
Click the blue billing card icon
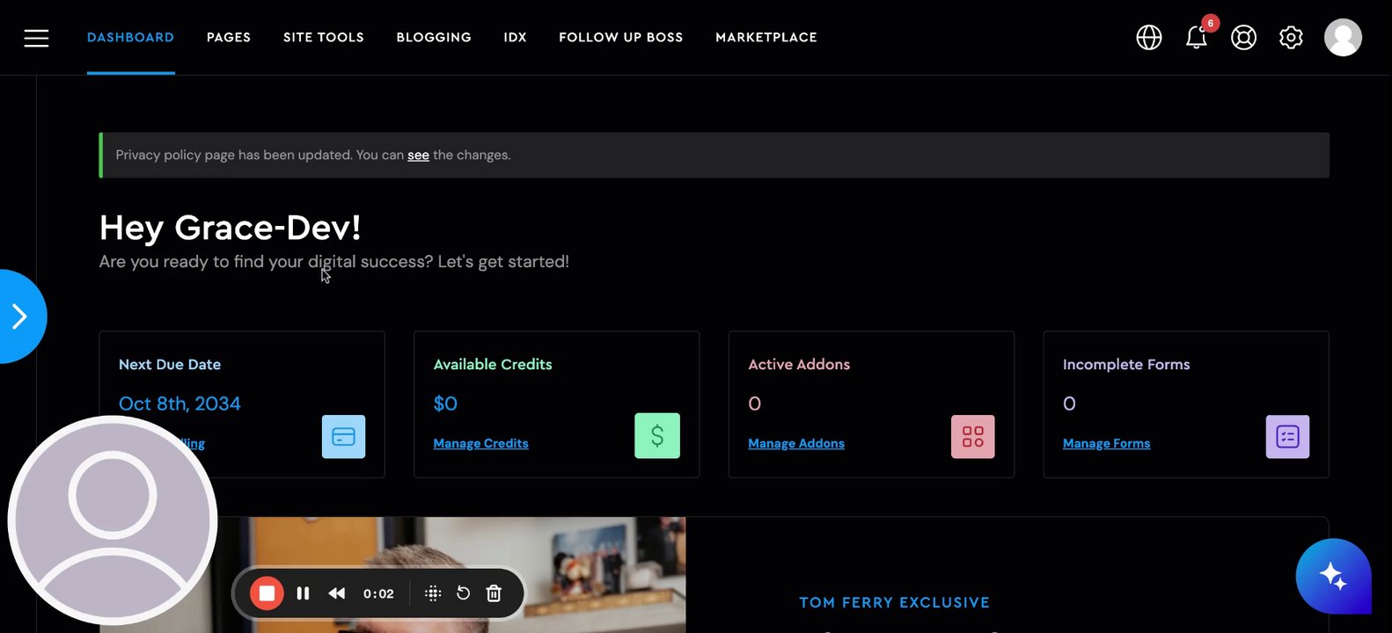343,437
